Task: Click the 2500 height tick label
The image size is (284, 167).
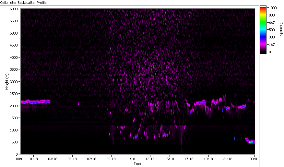Action: (x=14, y=94)
